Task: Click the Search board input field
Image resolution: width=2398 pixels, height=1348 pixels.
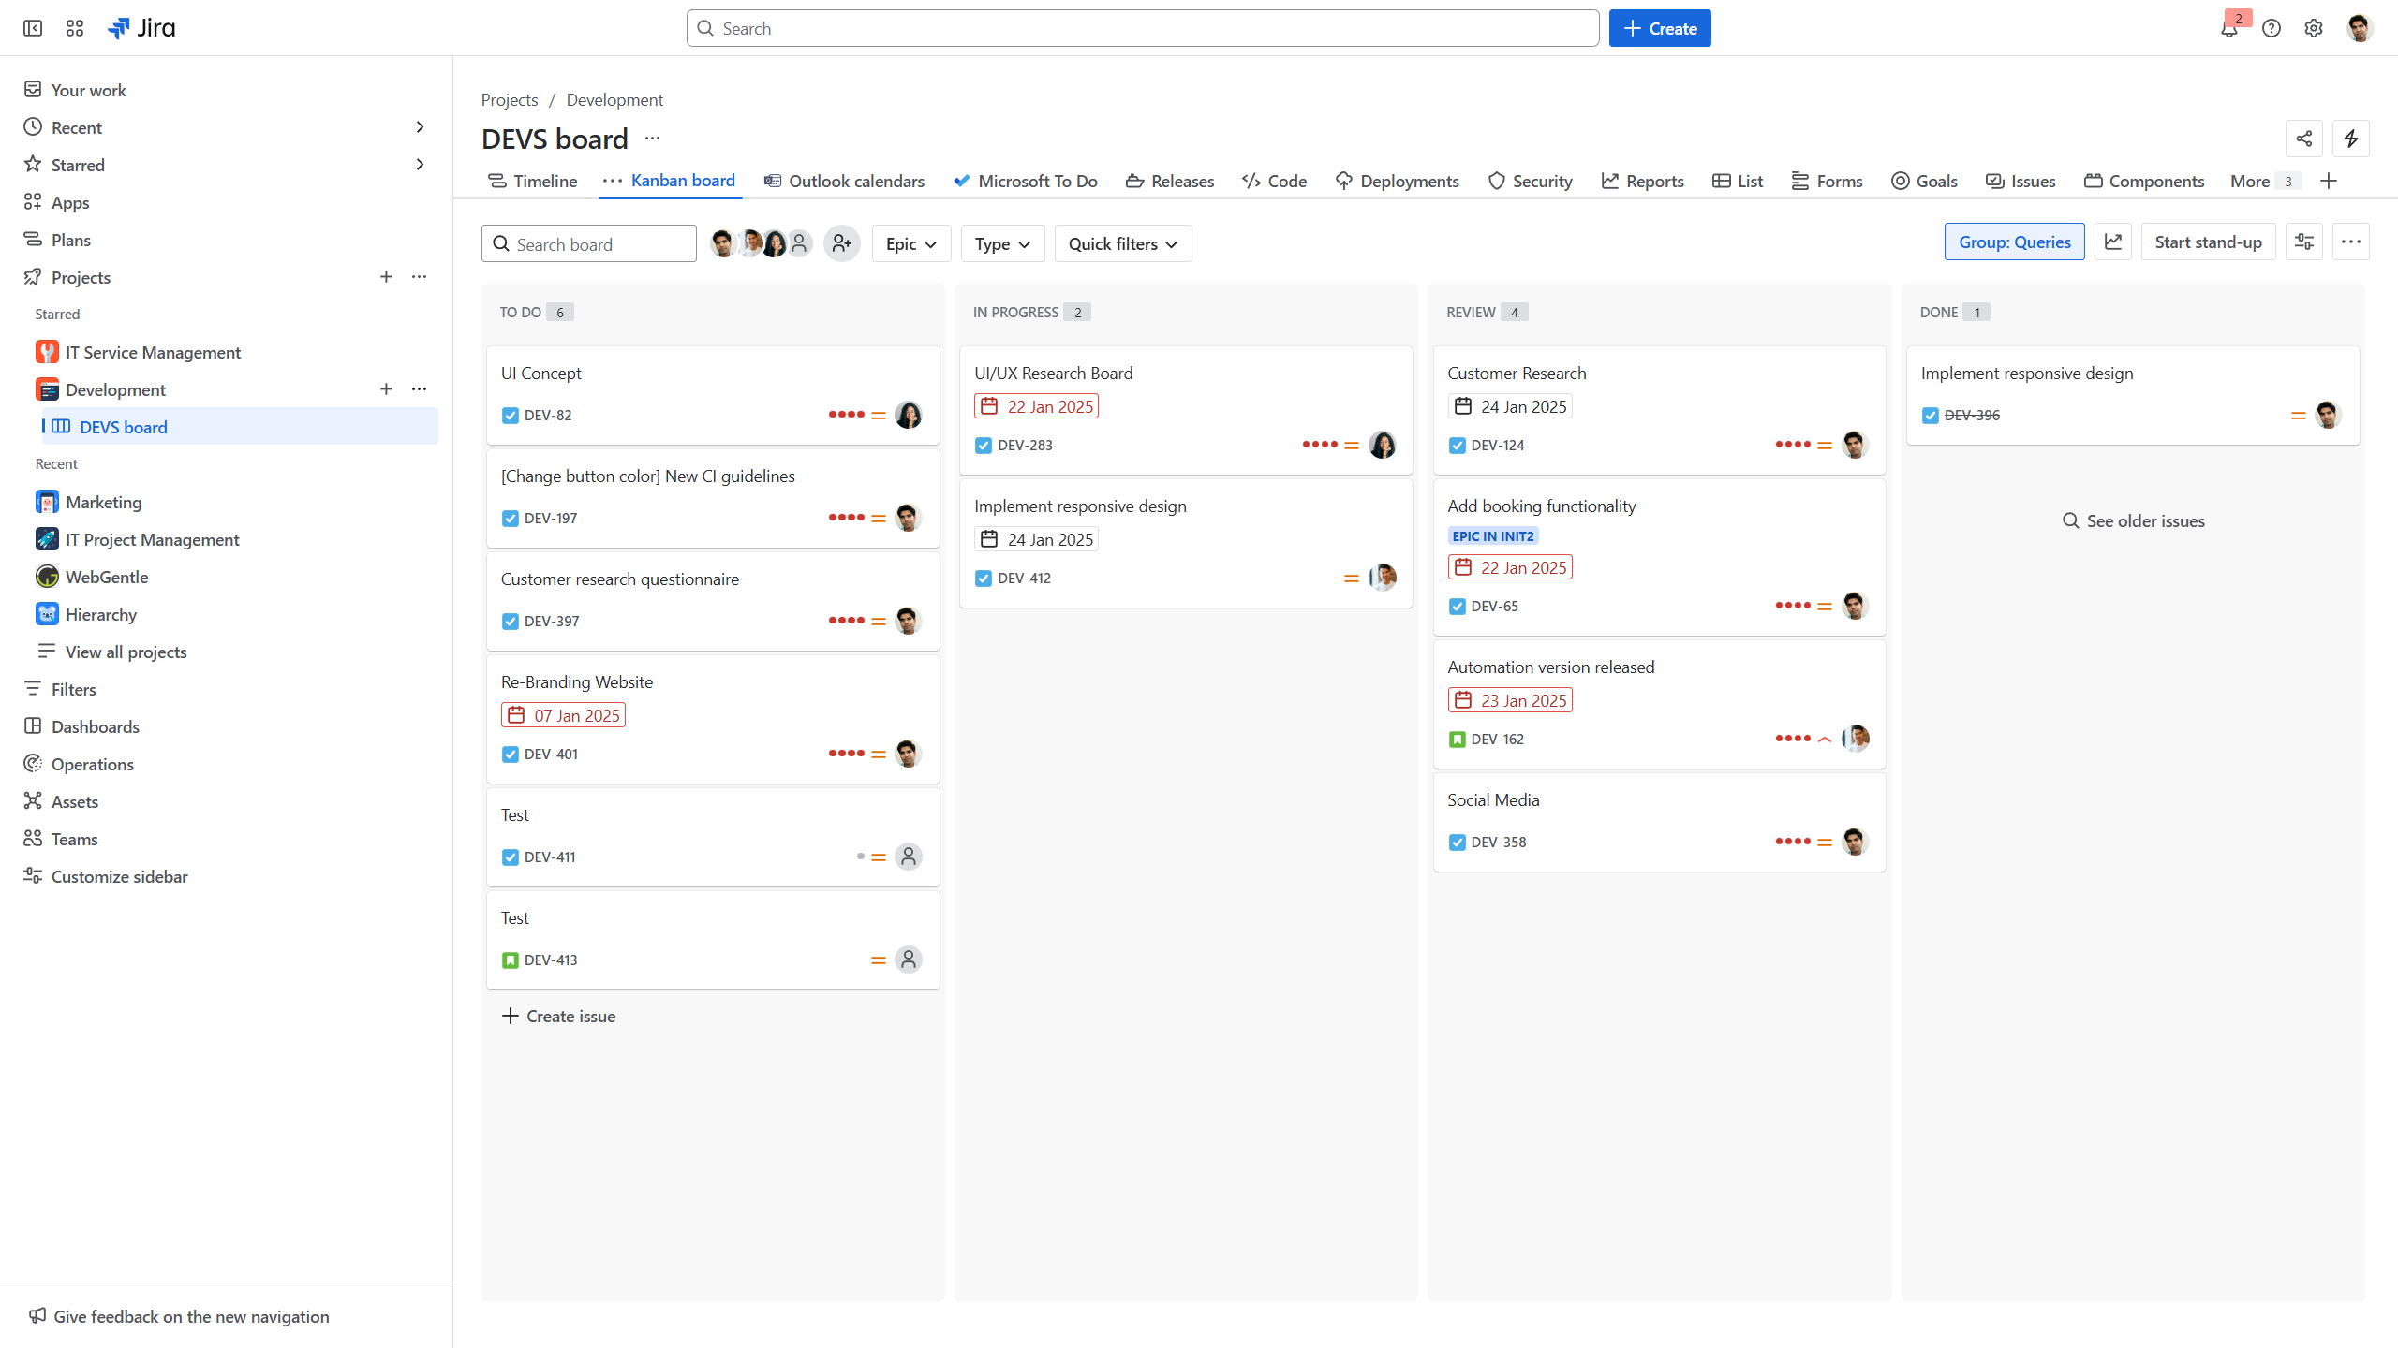Action: pos(599,244)
